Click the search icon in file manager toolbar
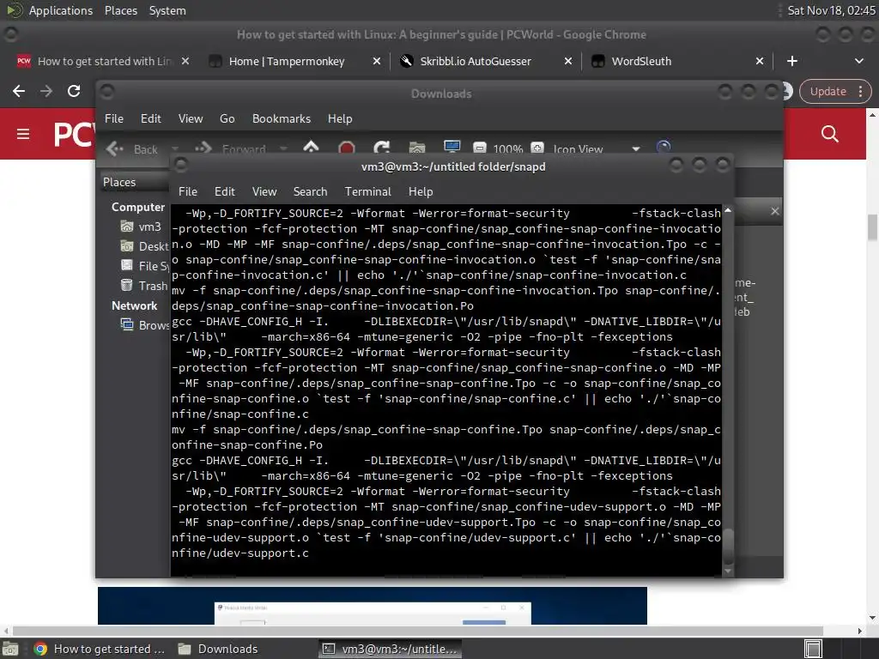Viewport: 879px width, 659px height. (664, 148)
